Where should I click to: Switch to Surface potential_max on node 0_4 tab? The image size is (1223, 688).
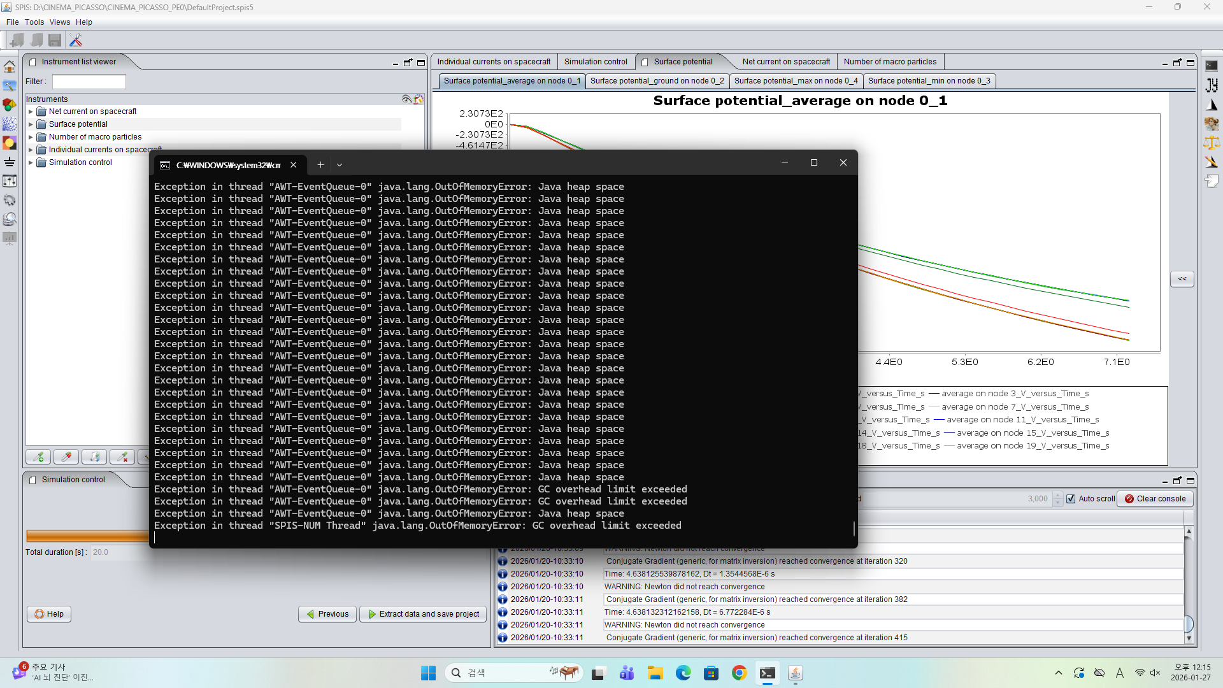coord(795,81)
